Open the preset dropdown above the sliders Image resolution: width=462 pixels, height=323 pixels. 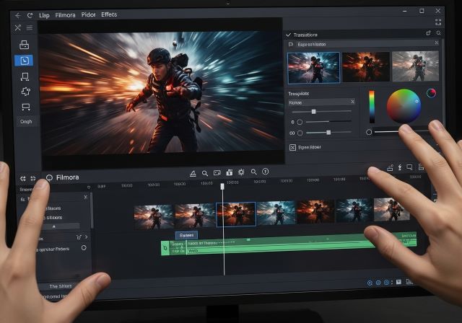pyautogui.click(x=321, y=102)
